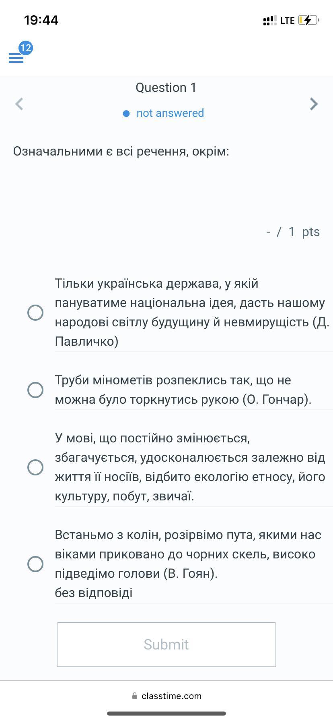The height and width of the screenshot is (722, 333).
Task: Tap the lock icon beside classtime.com
Action: coord(134,696)
